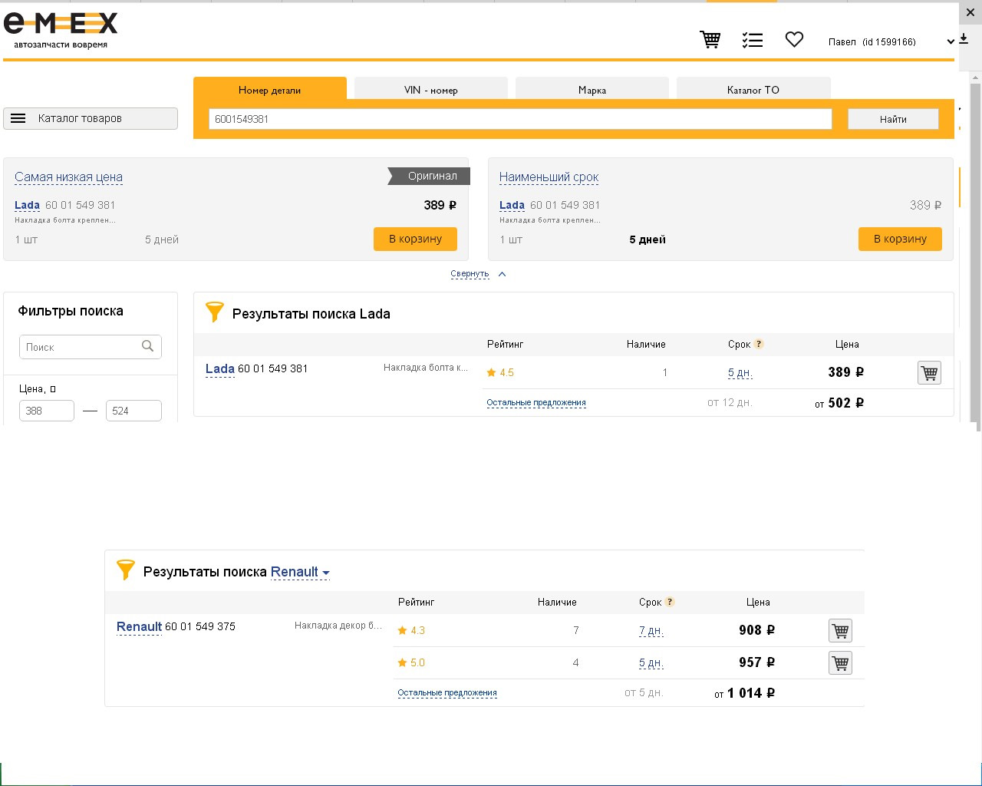Click the hamburger icon of Каталог товаров

click(x=18, y=118)
